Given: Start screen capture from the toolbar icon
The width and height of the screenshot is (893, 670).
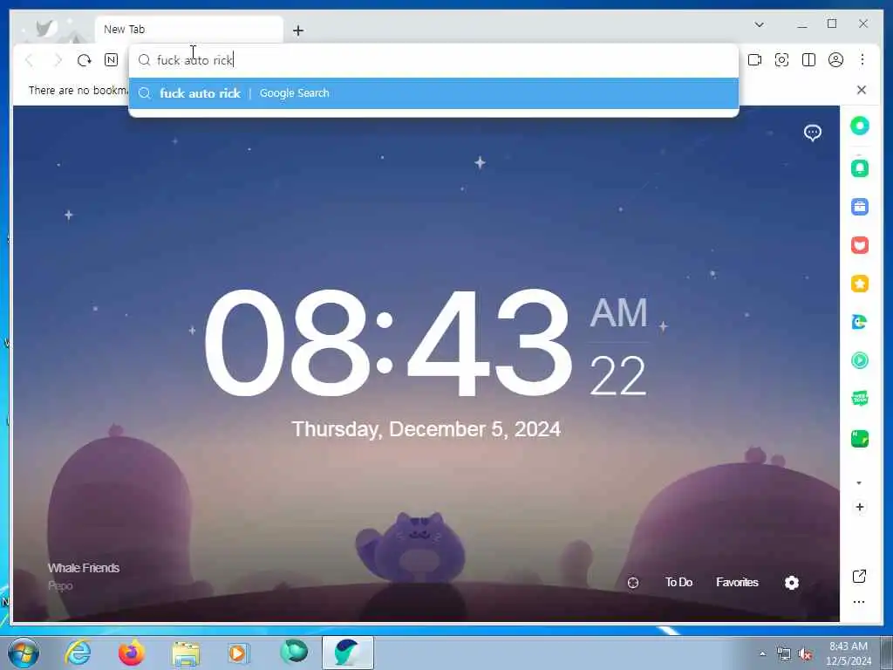Looking at the screenshot, I should click(782, 60).
